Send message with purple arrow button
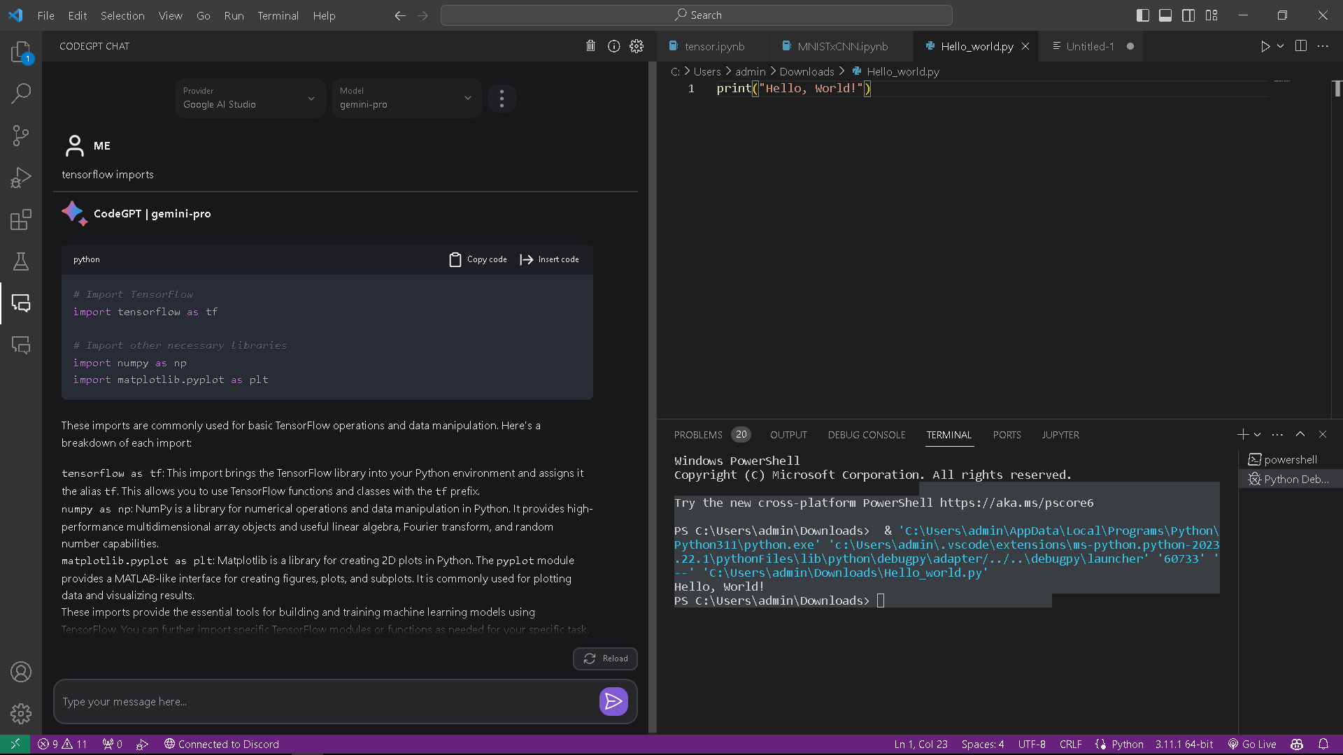Viewport: 1343px width, 755px height. [x=613, y=701]
